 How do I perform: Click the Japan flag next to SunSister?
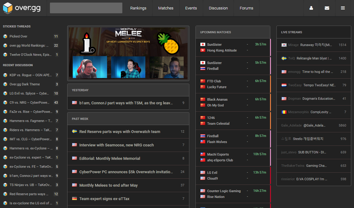[202, 44]
